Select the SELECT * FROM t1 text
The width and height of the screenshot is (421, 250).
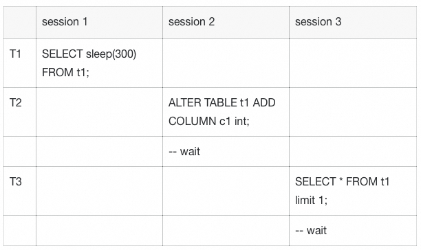[x=342, y=182]
